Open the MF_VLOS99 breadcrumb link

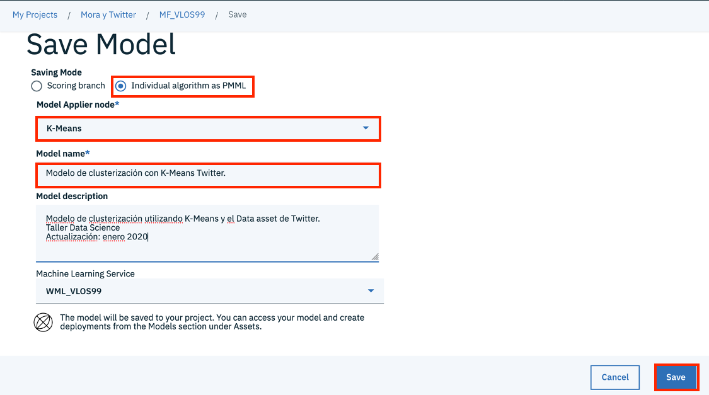(x=182, y=14)
